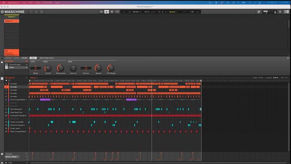The width and height of the screenshot is (291, 164).
Task: Click the LFO Speed knob
Action: pos(98,68)
